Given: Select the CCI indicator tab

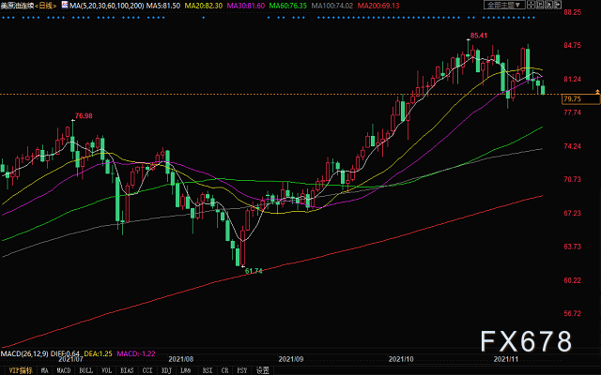Looking at the screenshot, I should [147, 370].
